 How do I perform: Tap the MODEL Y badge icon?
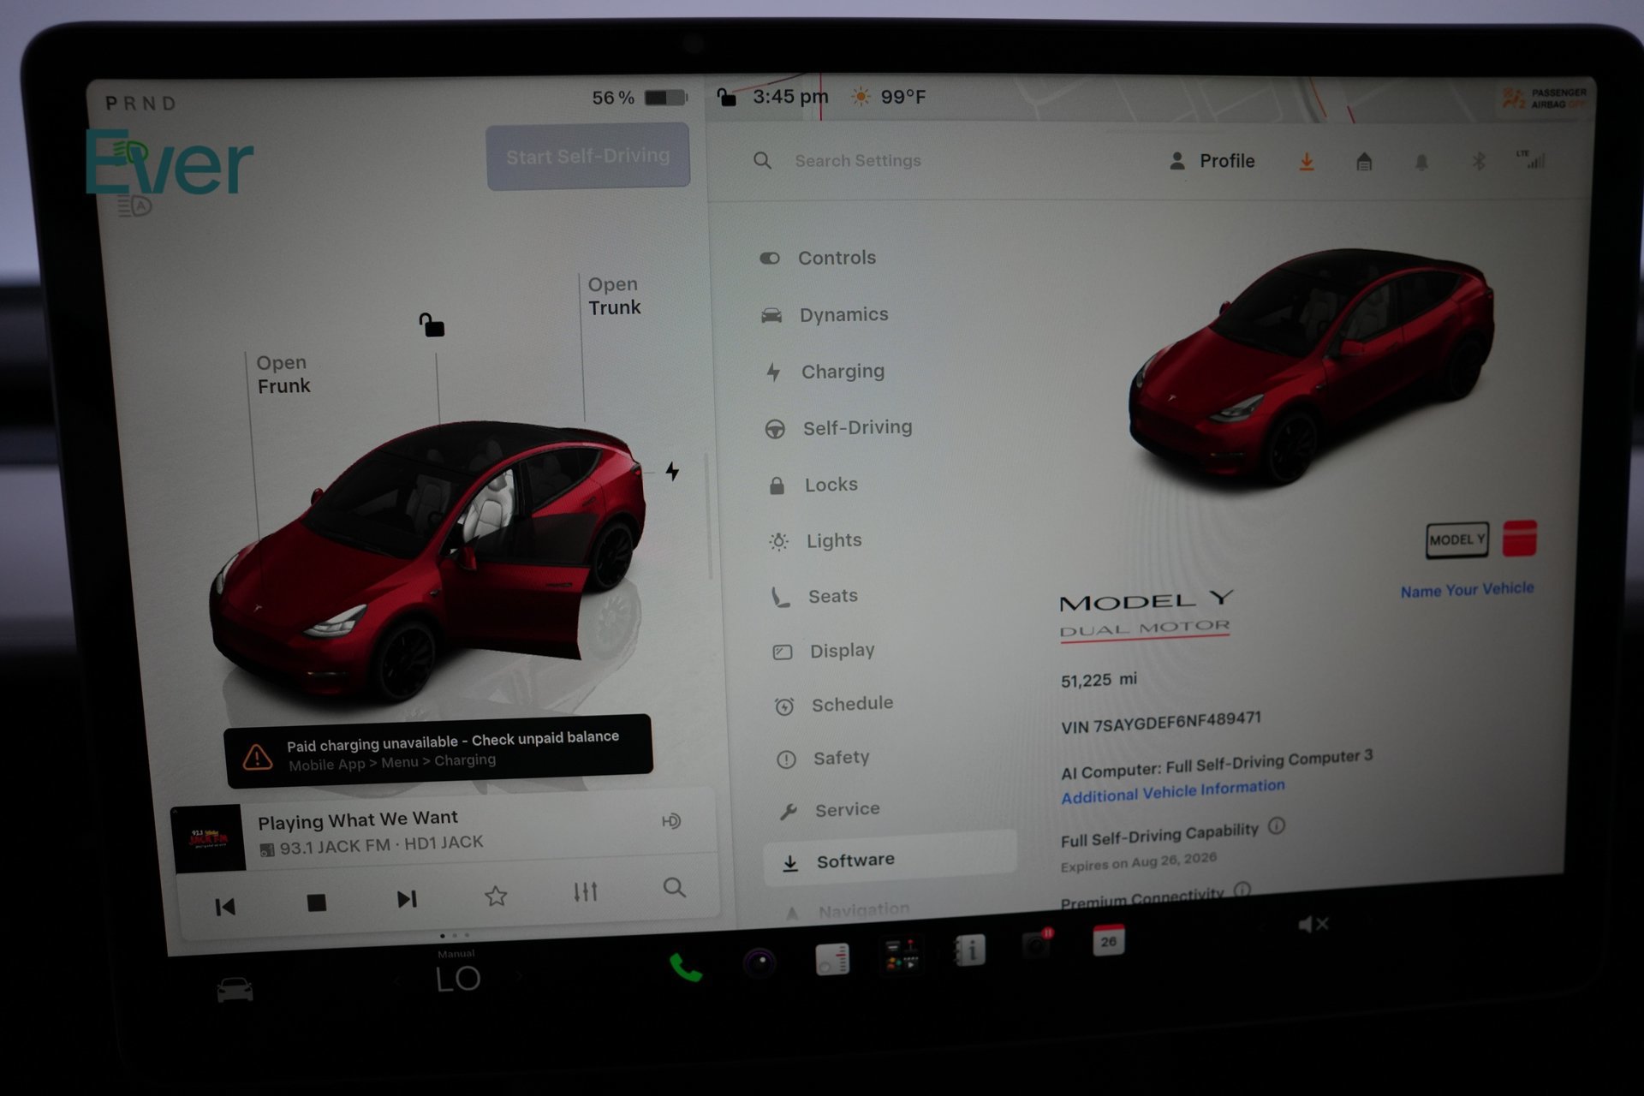[1456, 540]
